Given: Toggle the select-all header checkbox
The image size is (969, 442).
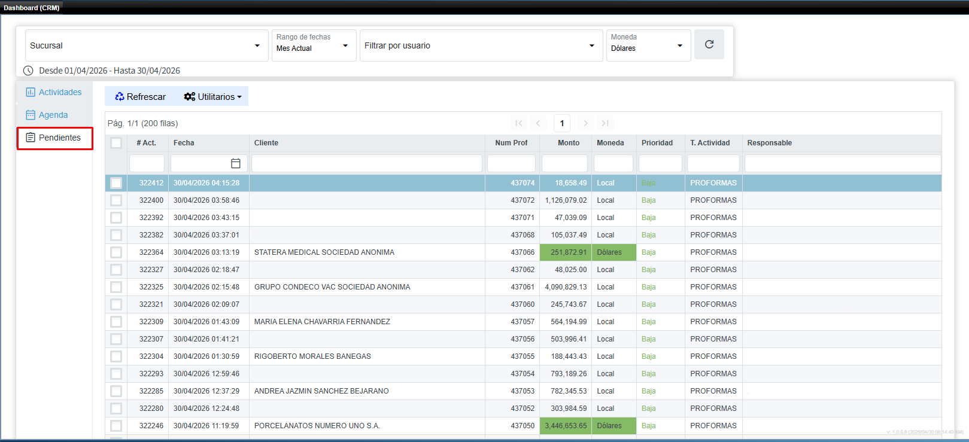Looking at the screenshot, I should click(116, 143).
